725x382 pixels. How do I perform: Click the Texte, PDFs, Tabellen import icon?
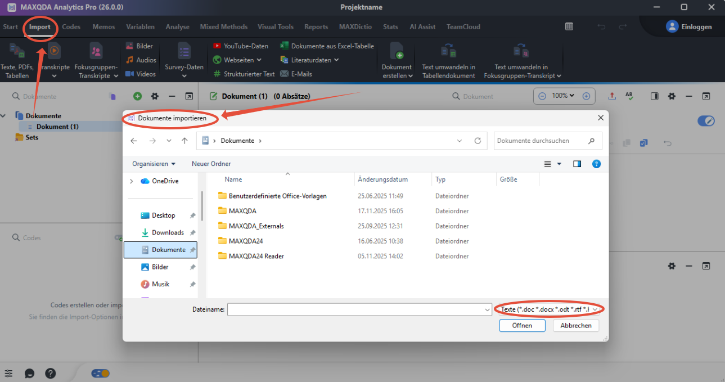tap(17, 51)
